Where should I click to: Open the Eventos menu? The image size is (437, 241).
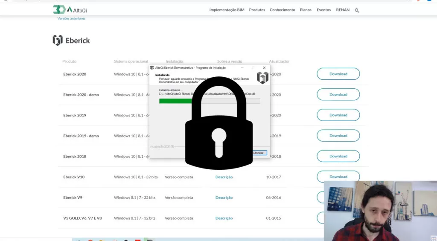[323, 10]
